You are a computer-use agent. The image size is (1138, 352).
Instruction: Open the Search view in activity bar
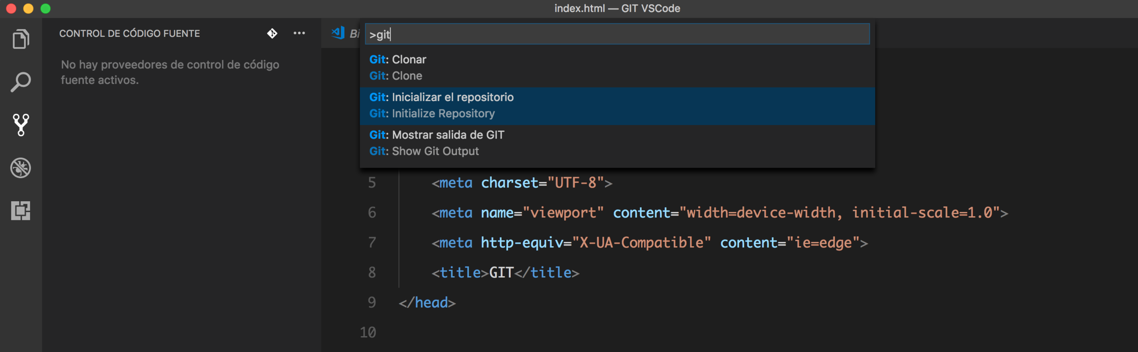(21, 82)
